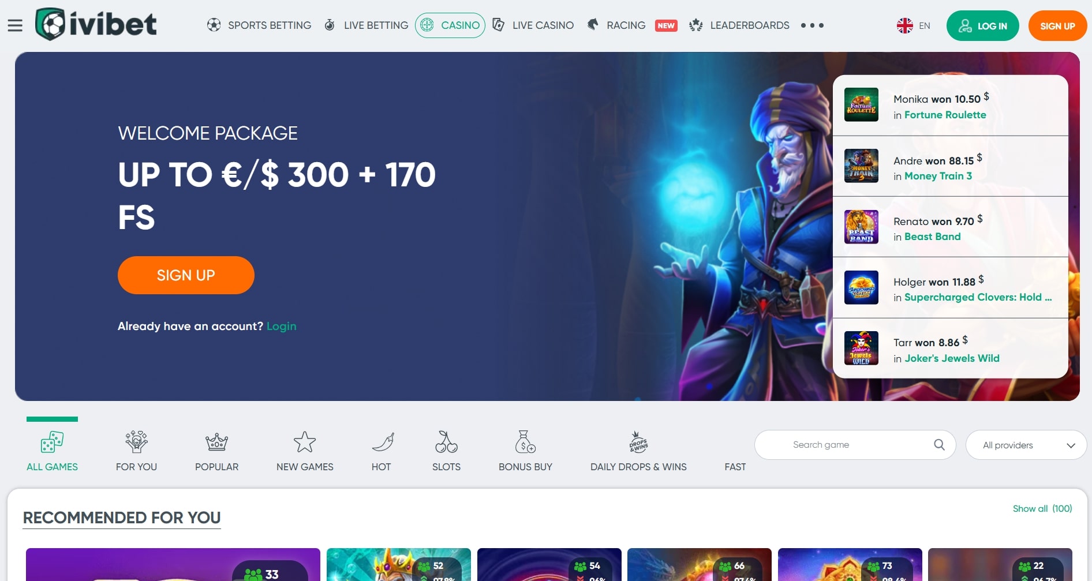This screenshot has height=581, width=1092.
Task: Open the Fortune Roulette winner thumbnail
Action: pos(861,104)
